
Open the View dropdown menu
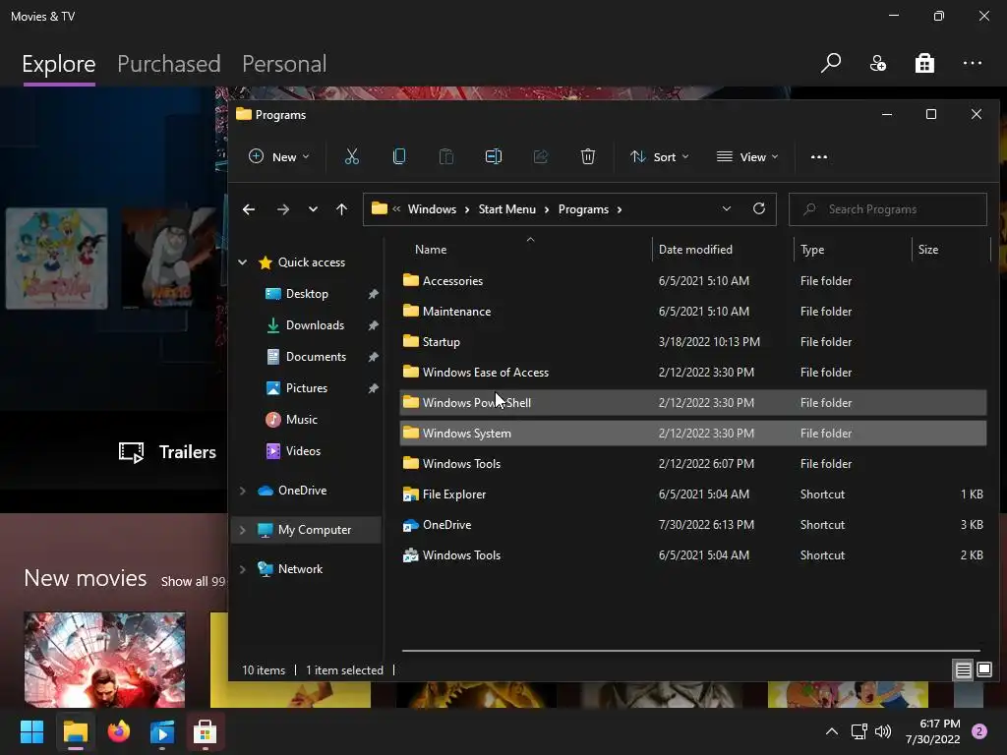pos(747,156)
